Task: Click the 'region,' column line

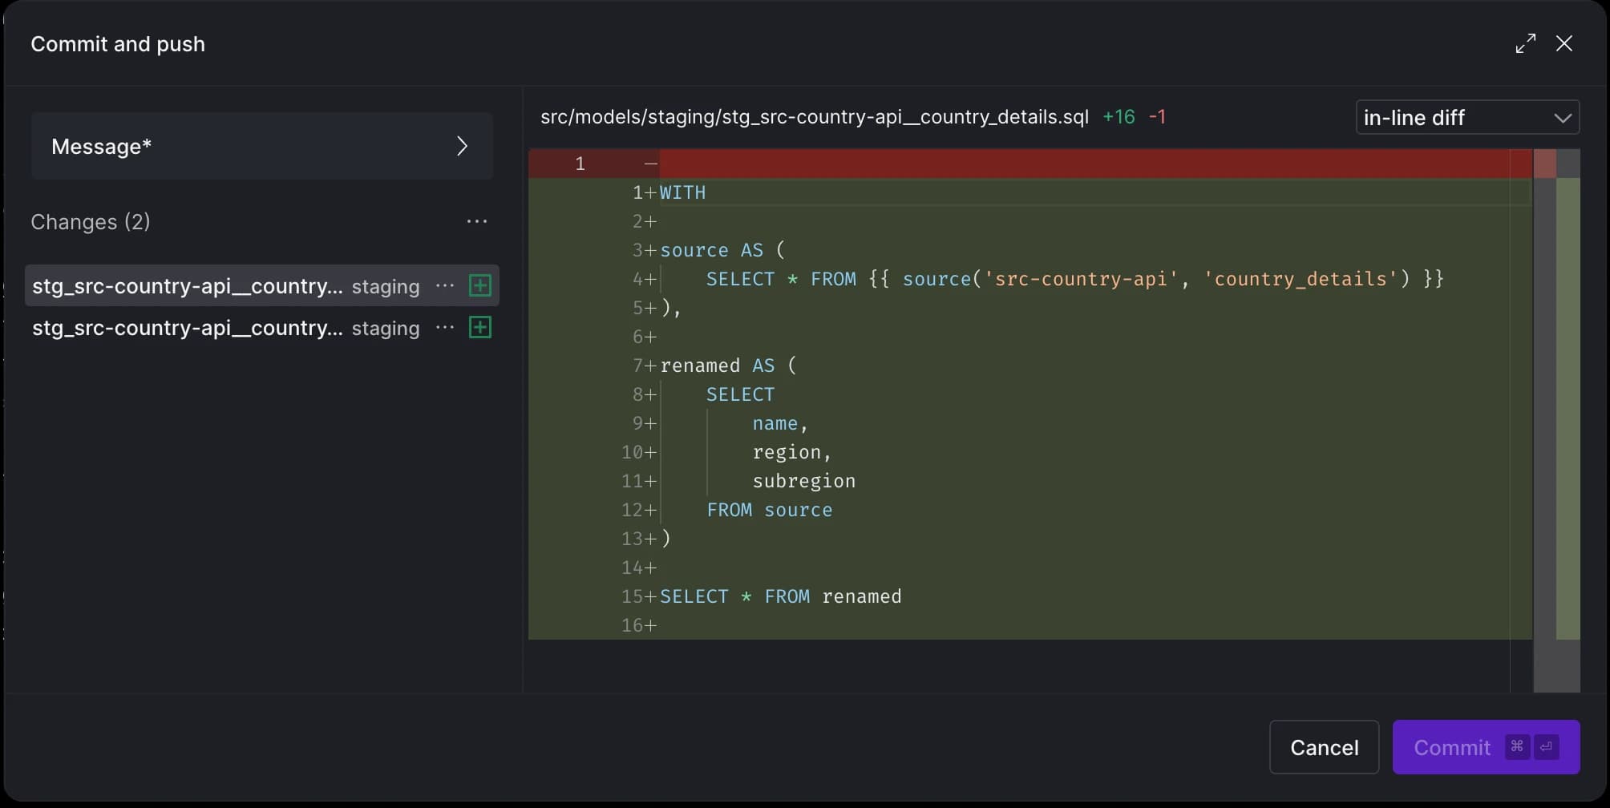Action: pos(792,452)
